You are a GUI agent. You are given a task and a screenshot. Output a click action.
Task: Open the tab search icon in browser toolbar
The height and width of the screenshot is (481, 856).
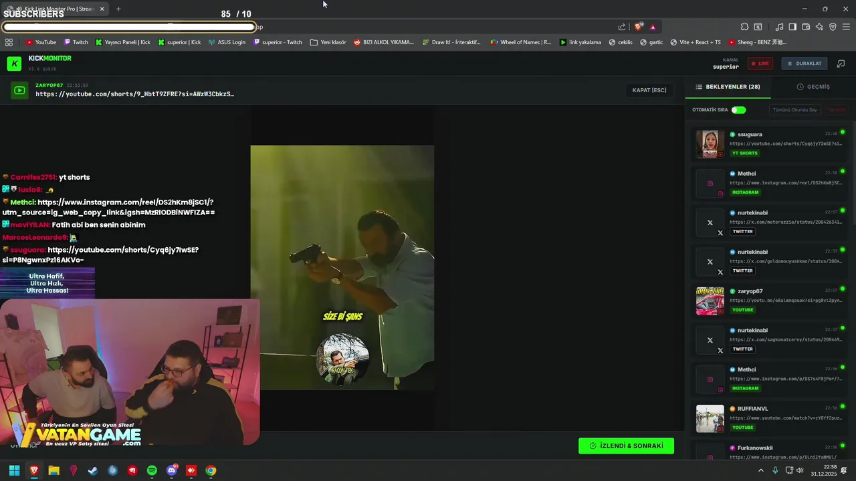(x=758, y=27)
